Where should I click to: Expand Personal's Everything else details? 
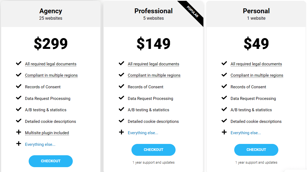[246, 133]
